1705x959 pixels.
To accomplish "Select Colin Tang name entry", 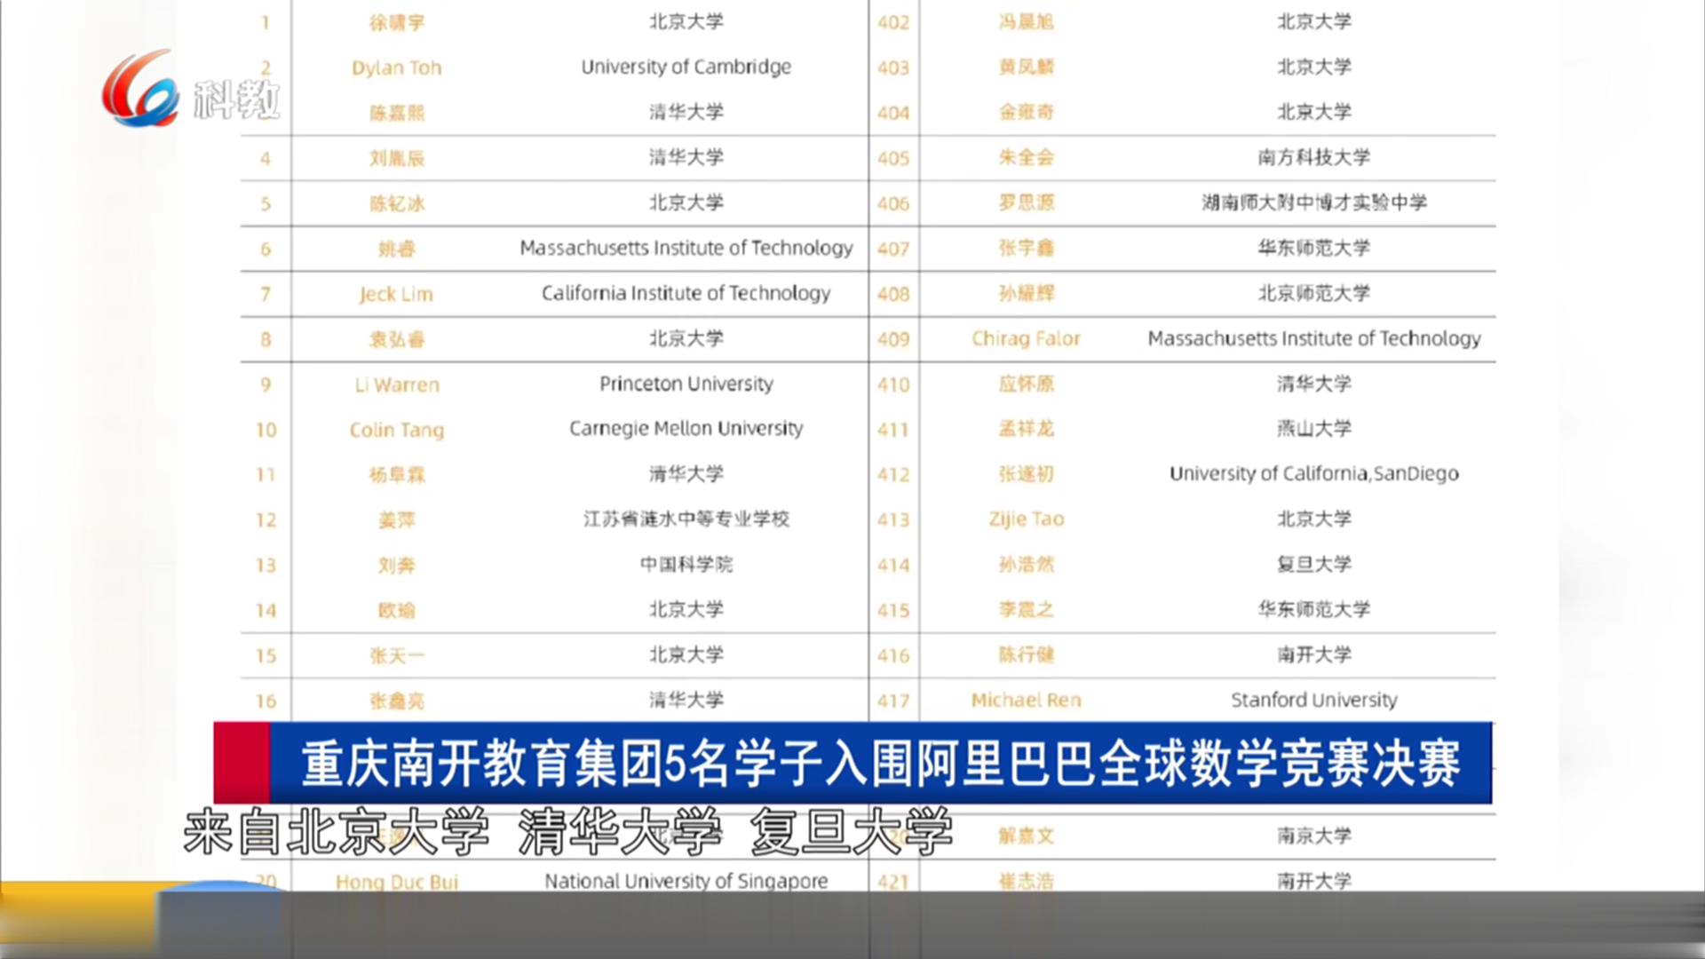I will tap(396, 430).
